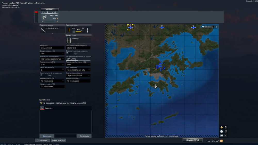Click the yellow exclamation map marker icon
This screenshot has height=145, width=258.
tap(221, 127)
